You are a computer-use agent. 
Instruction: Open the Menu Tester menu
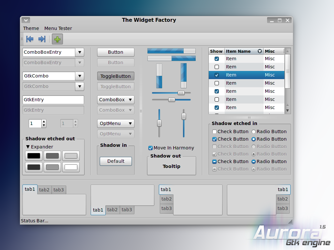pyautogui.click(x=58, y=28)
